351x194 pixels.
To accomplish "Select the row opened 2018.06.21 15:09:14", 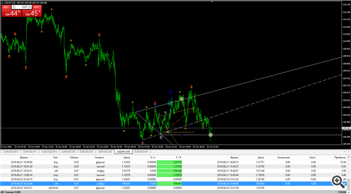I will [174, 175].
